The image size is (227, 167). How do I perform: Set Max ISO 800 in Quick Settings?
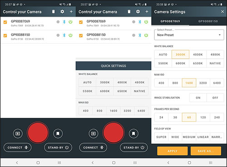99,111
